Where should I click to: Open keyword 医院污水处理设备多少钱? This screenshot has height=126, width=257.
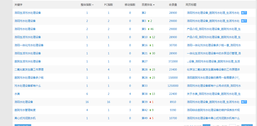[29, 78]
